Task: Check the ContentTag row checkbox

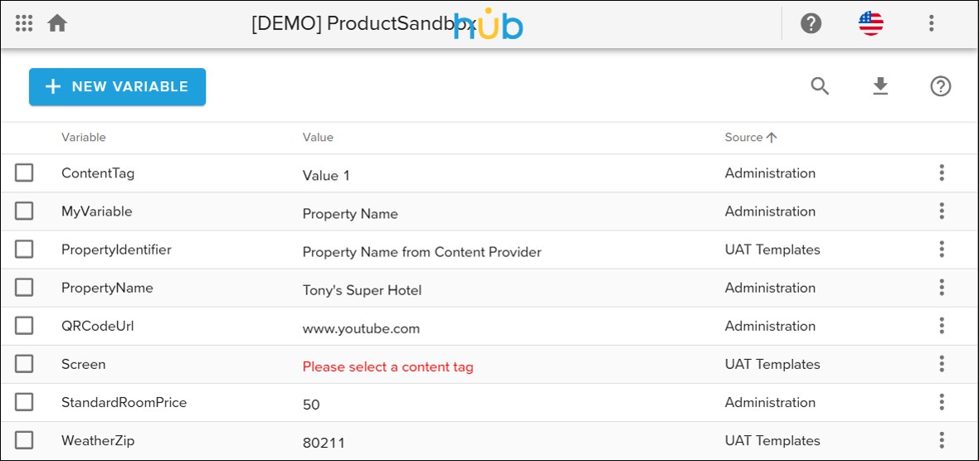Action: (24, 173)
